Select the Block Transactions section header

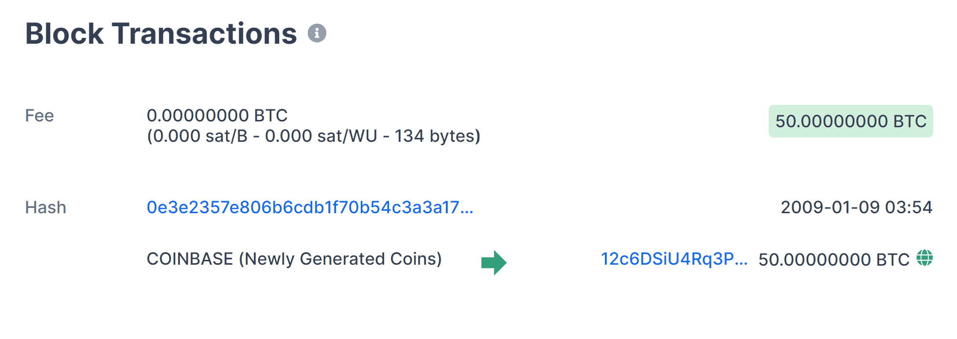[160, 33]
